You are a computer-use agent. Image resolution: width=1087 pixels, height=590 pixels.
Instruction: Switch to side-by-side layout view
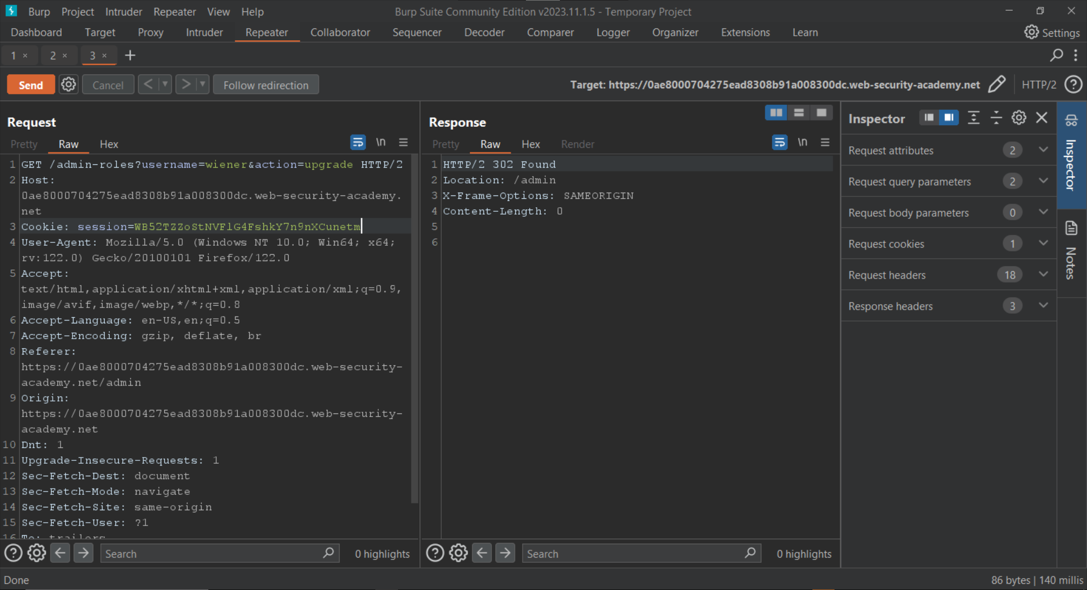(776, 113)
